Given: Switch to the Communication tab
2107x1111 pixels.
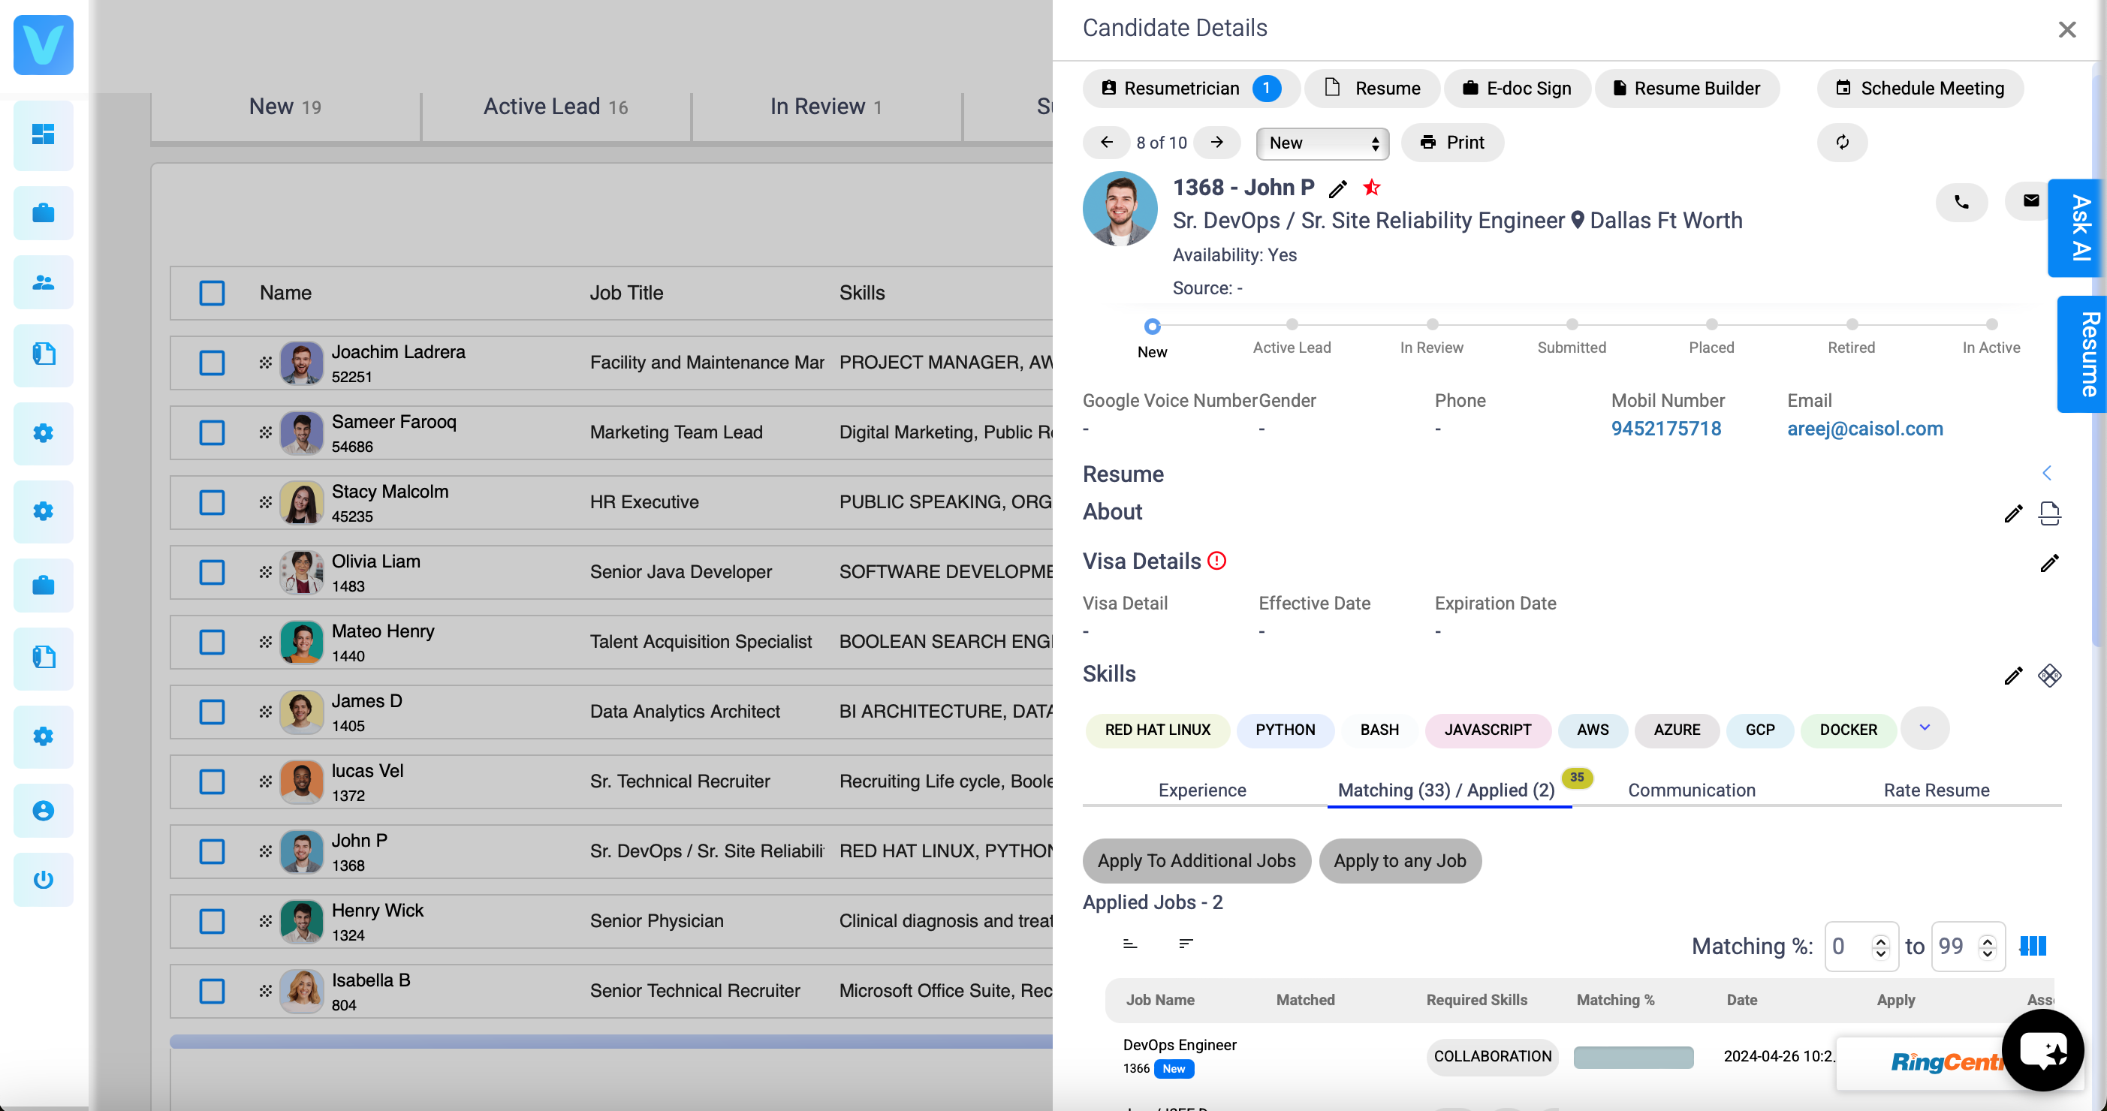Looking at the screenshot, I should pyautogui.click(x=1691, y=790).
